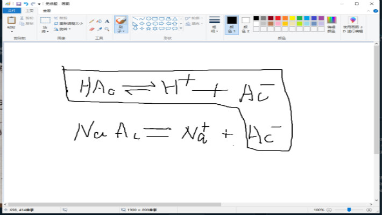Pick the red color swatch in palette

[x=277, y=18]
